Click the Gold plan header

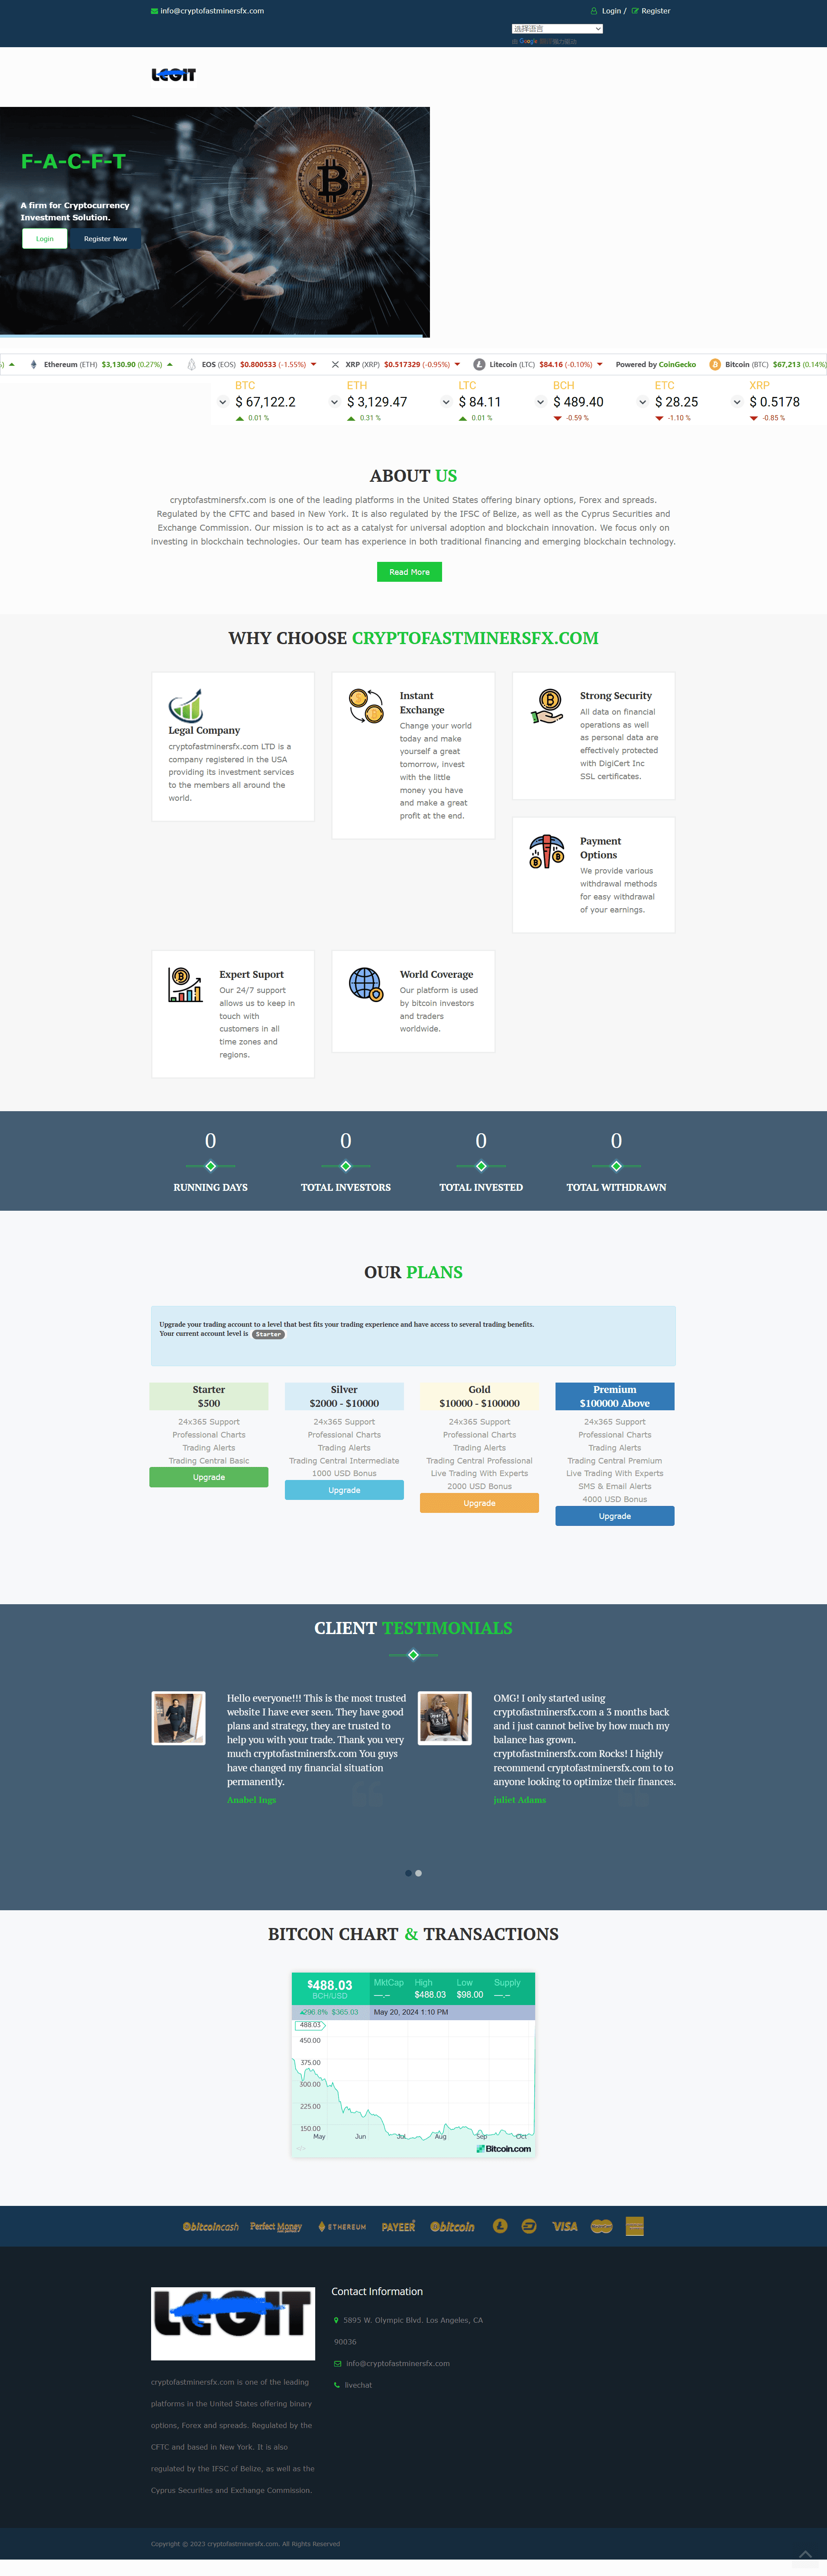click(479, 1397)
